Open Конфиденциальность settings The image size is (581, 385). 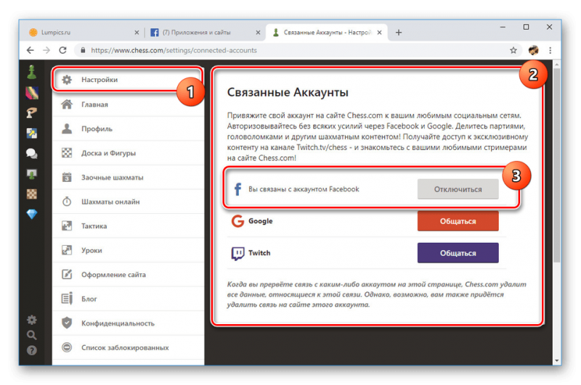(x=129, y=323)
